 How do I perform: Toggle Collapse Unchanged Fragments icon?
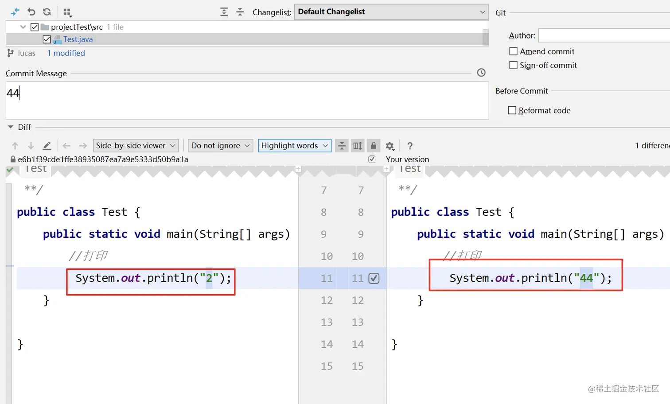click(342, 146)
